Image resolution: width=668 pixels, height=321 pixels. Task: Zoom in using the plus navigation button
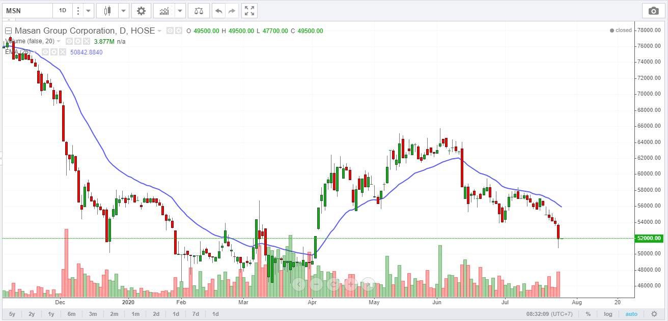pyautogui.click(x=350, y=283)
